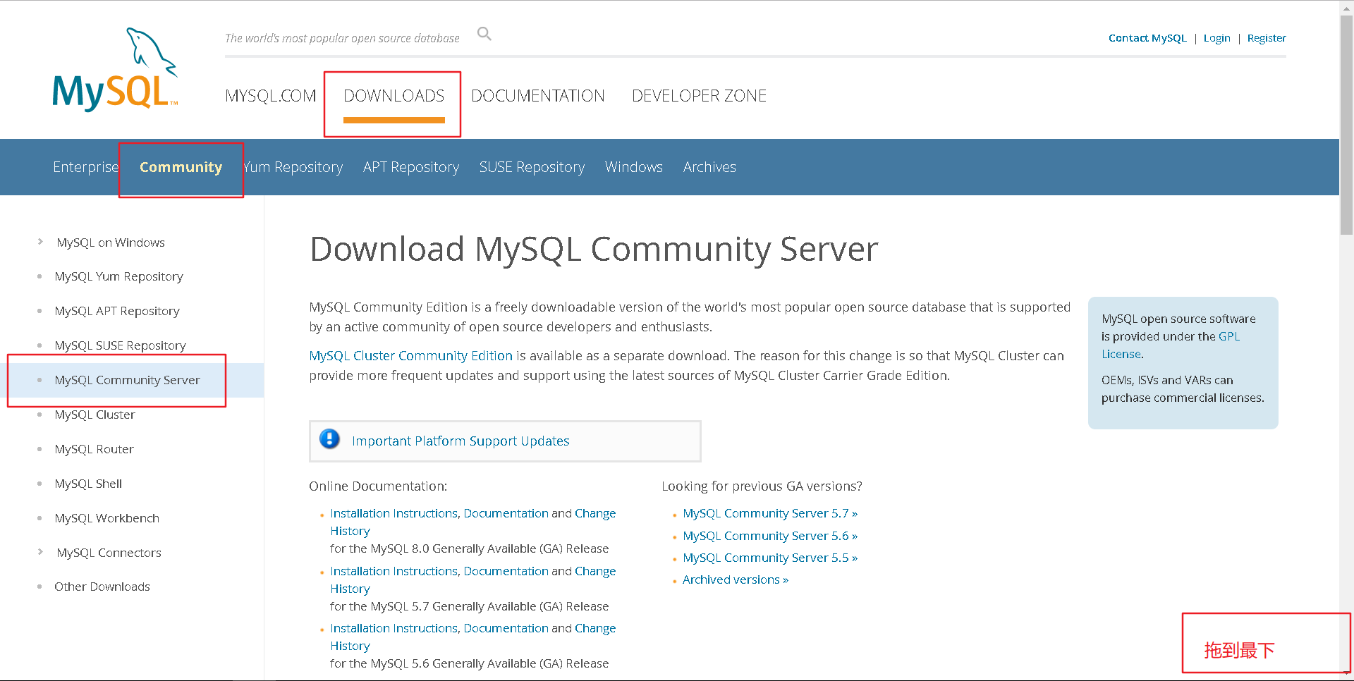Open MySQL Workbench sidebar item
The height and width of the screenshot is (681, 1354).
coord(106,518)
